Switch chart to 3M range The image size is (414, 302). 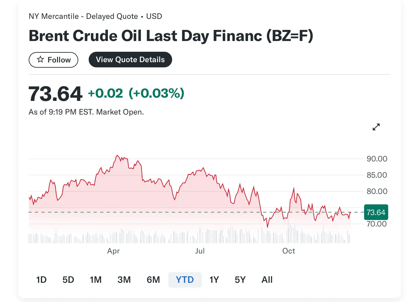click(124, 280)
